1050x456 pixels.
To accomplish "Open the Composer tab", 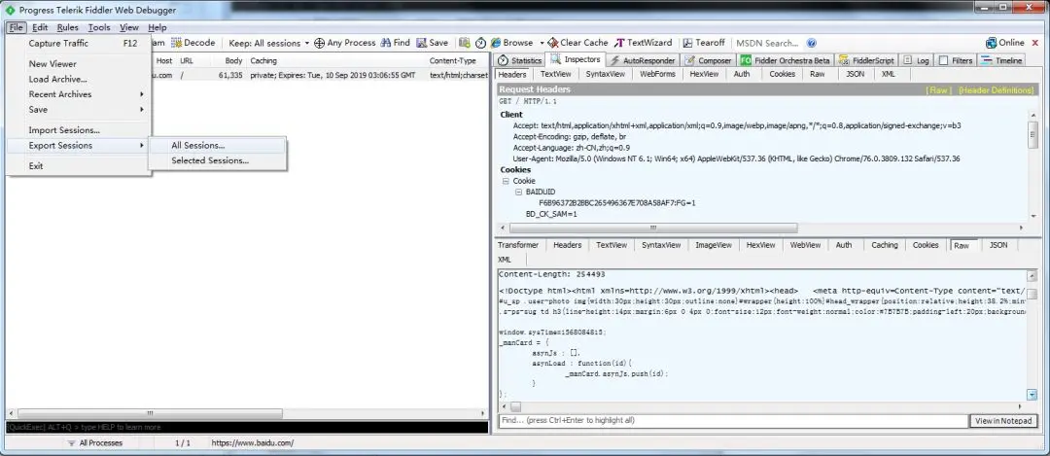I will point(708,60).
